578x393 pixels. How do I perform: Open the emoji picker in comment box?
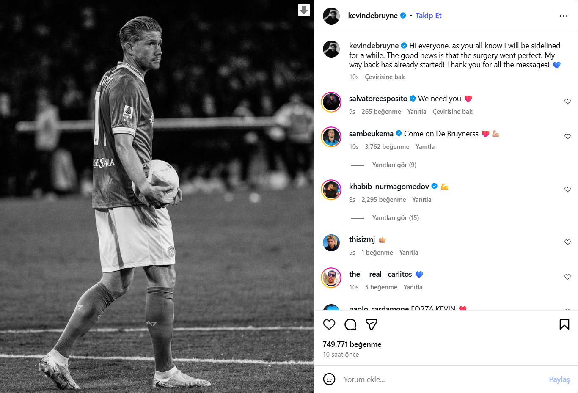coord(329,379)
